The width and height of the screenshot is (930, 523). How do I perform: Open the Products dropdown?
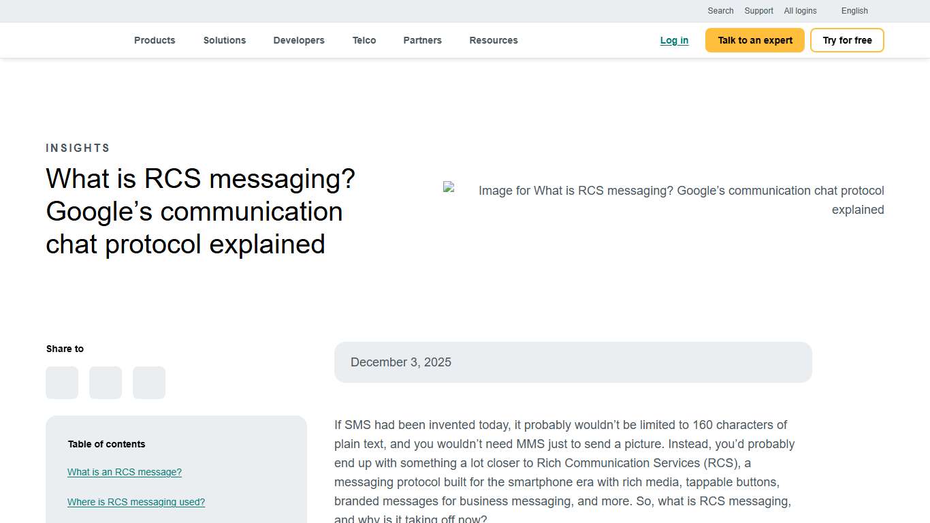(155, 40)
